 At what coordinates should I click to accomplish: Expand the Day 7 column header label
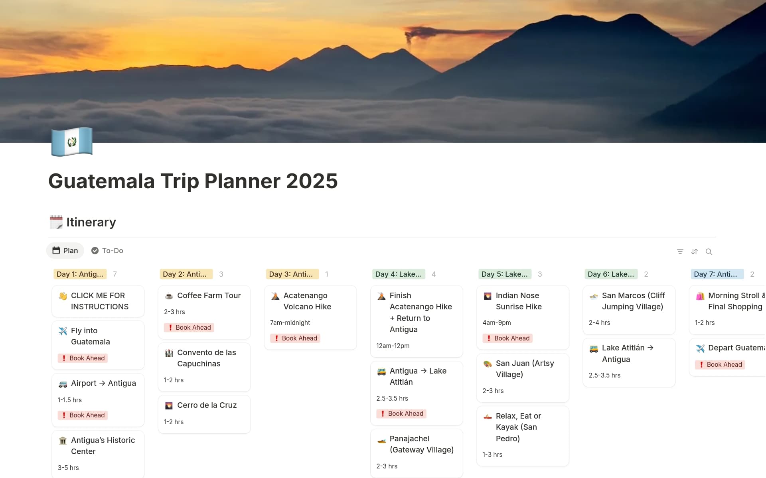point(717,274)
